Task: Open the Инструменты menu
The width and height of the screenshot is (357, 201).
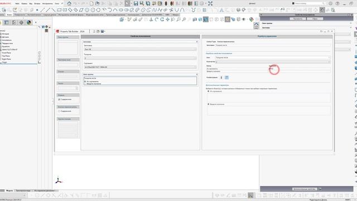Action: tap(47, 4)
